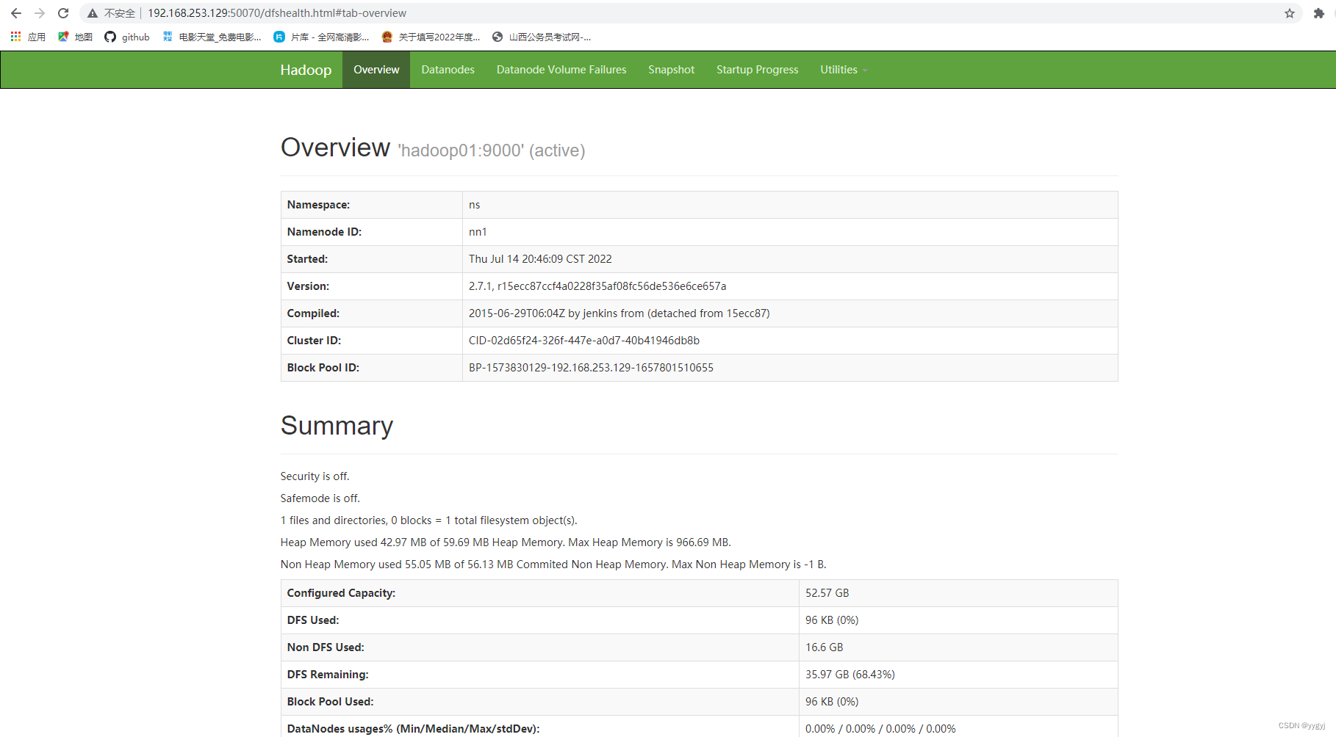Click the browser back arrow
This screenshot has height=737, width=1336.
point(16,13)
